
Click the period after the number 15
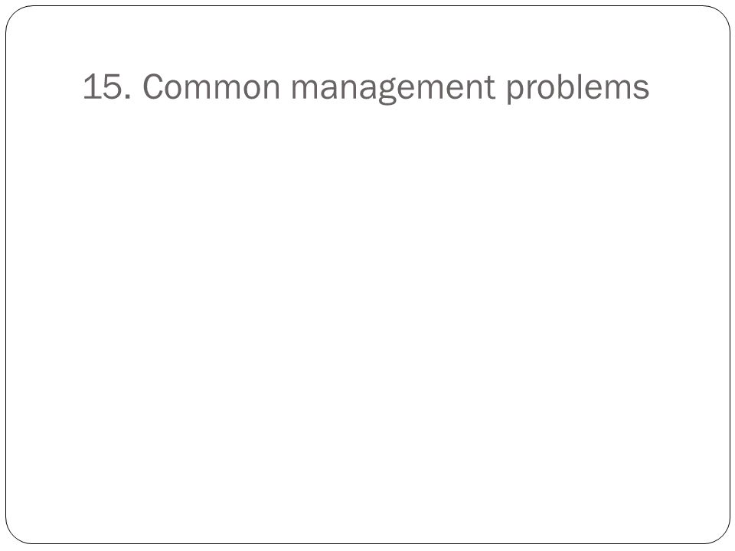click(128, 97)
